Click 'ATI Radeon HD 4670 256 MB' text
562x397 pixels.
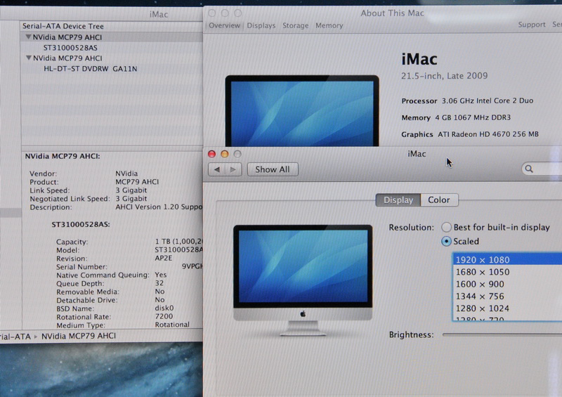pyautogui.click(x=488, y=134)
